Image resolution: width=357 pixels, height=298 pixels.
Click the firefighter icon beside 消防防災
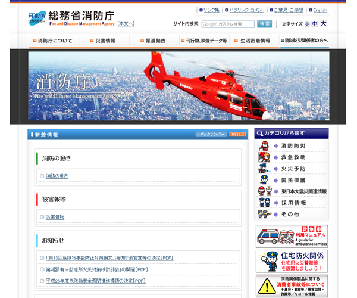[x=264, y=146]
